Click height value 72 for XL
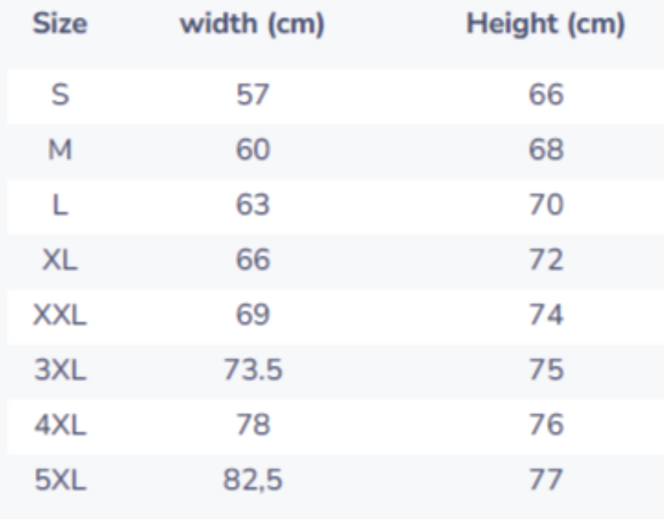664x519 pixels. tap(546, 260)
